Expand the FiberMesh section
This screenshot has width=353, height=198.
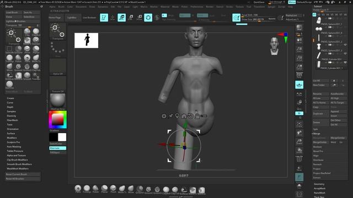tap(12, 120)
